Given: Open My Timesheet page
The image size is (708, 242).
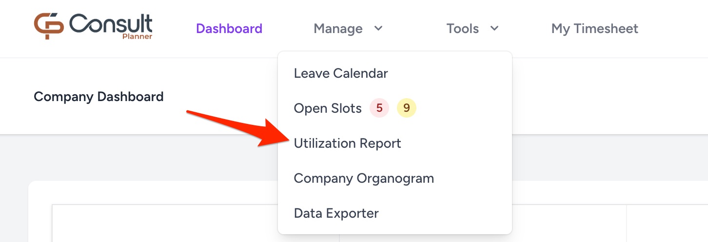Looking at the screenshot, I should (594, 29).
